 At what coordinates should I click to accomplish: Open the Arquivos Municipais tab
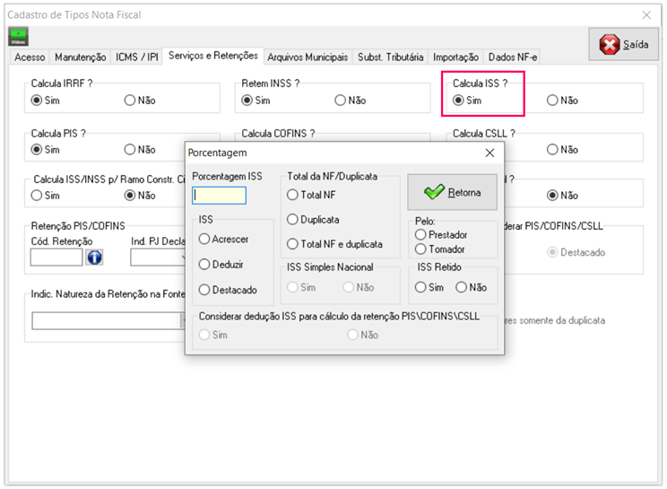(x=308, y=57)
